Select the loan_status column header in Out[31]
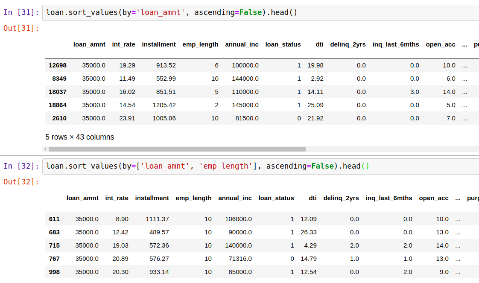The image size is (479, 283). click(x=283, y=44)
